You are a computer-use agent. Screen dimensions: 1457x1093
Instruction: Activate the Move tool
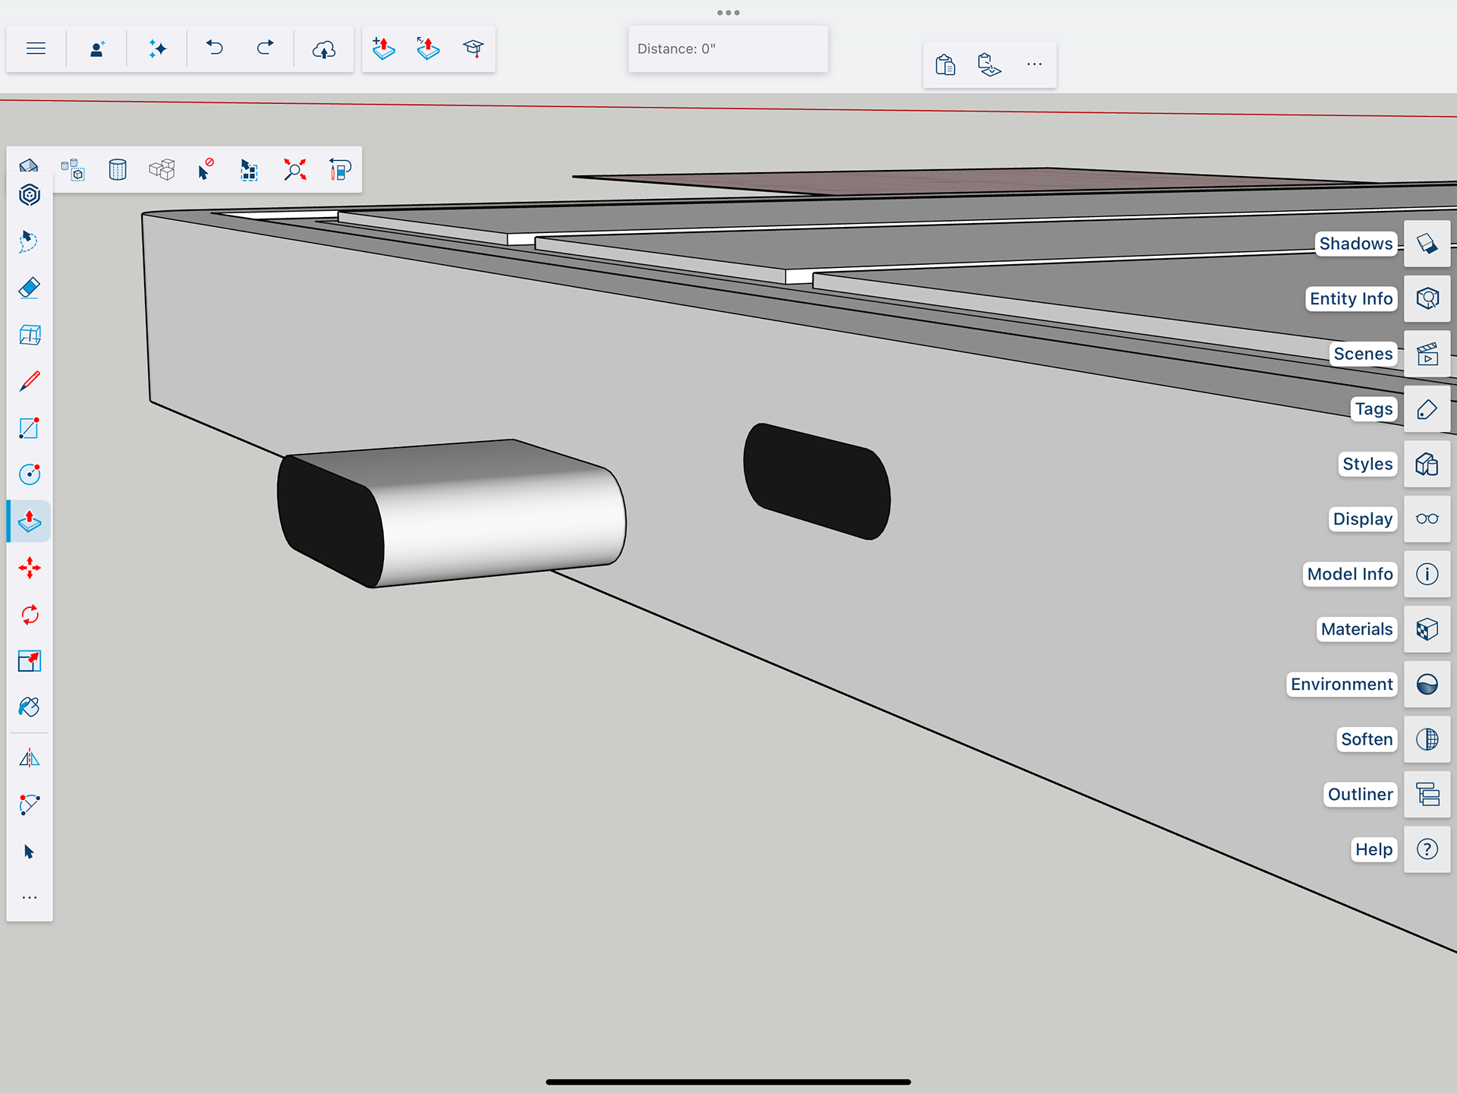pos(29,568)
